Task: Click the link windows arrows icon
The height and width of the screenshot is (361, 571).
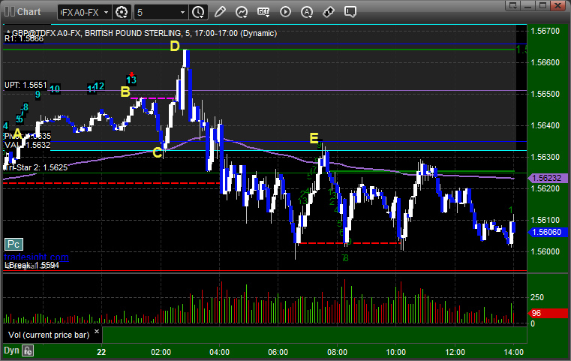Action: coord(329,12)
